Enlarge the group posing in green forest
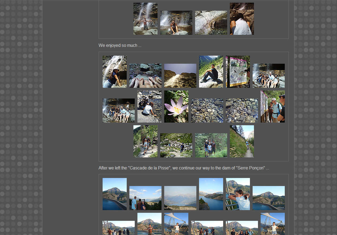This screenshot has width=337, height=235. click(211, 145)
